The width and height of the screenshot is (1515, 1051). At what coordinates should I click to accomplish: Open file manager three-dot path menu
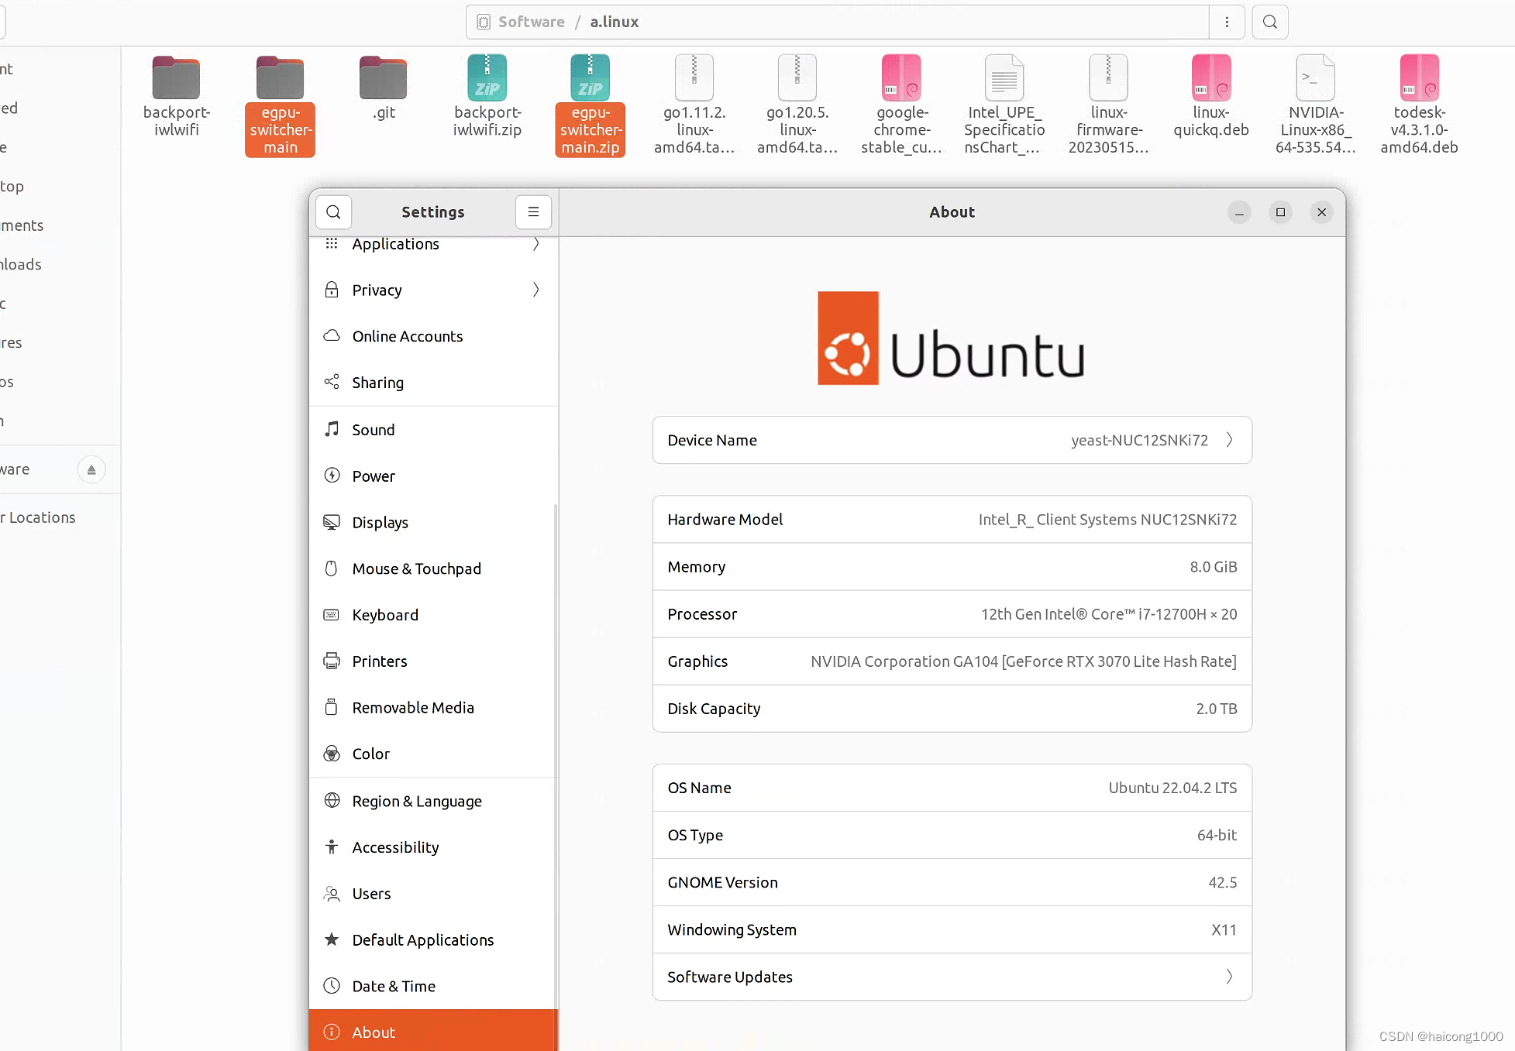[1227, 22]
